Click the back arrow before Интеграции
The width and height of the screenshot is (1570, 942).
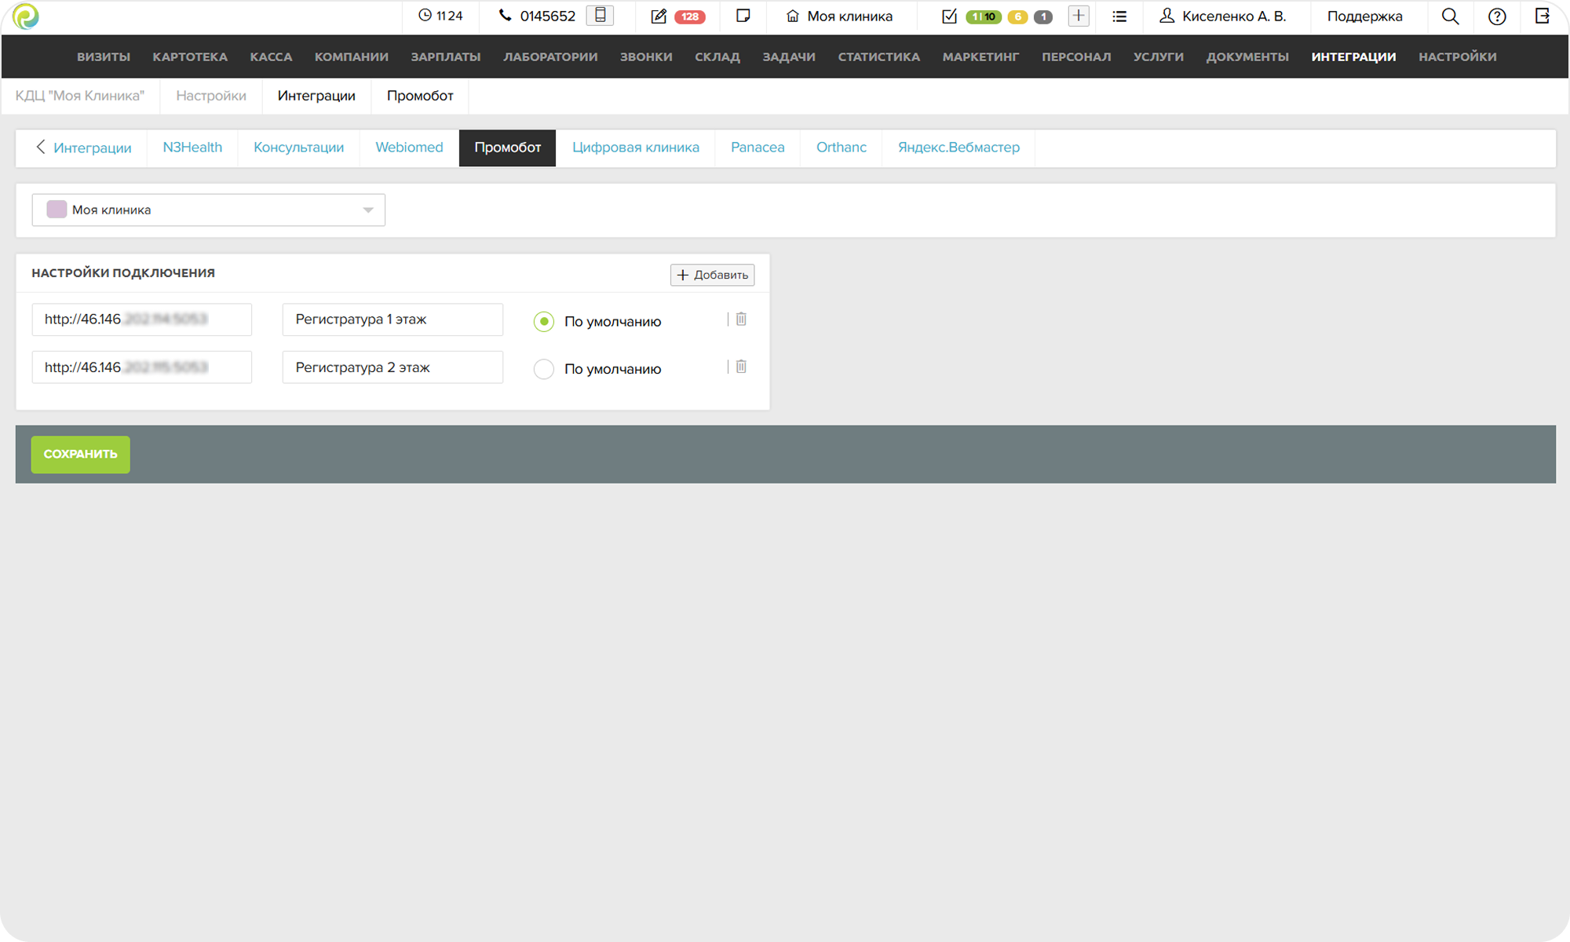[41, 147]
